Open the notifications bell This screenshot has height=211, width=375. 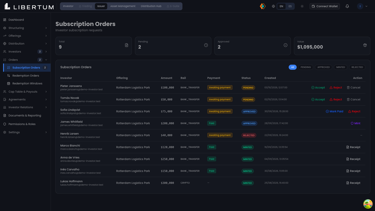point(347,6)
